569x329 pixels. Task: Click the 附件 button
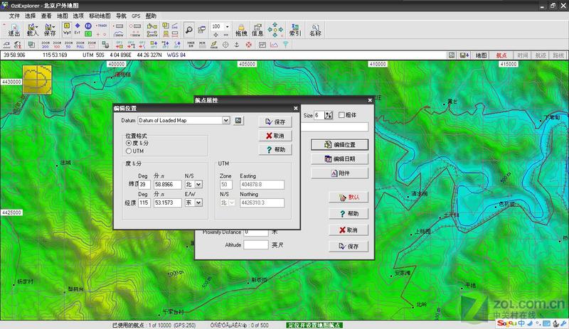tap(339, 173)
